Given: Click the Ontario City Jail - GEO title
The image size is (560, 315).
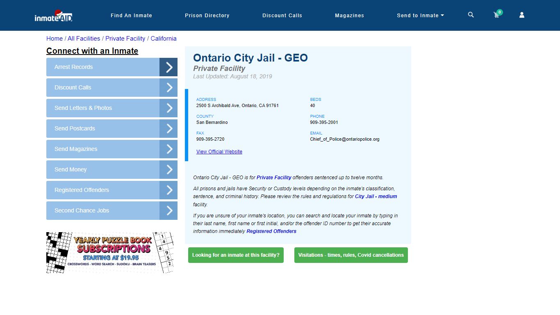Looking at the screenshot, I should [250, 58].
